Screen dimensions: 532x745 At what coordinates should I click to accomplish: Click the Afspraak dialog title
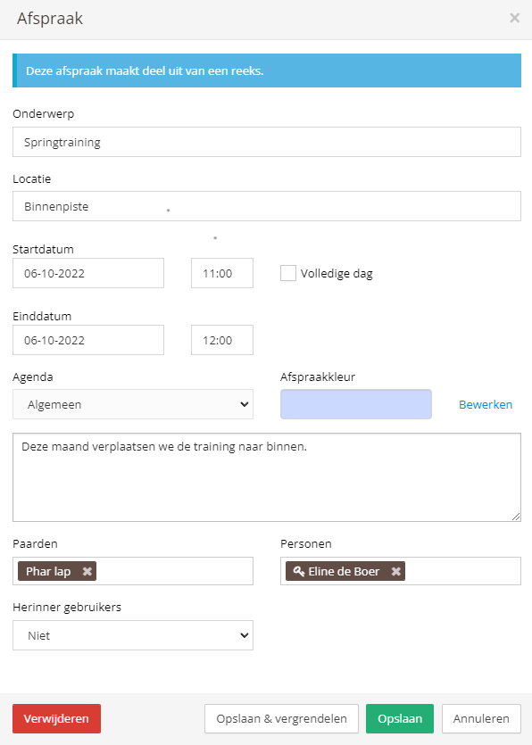50,19
